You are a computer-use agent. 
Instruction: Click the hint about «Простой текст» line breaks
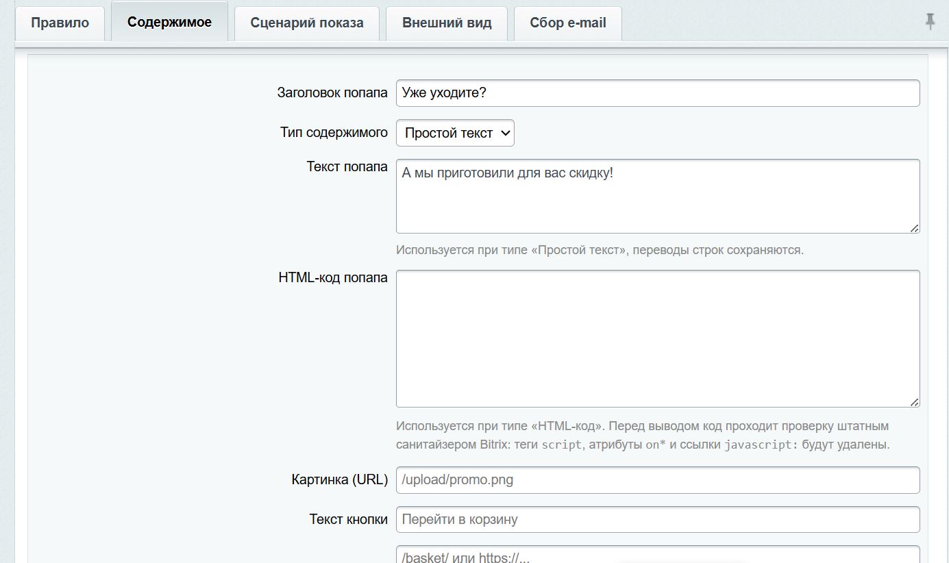tap(600, 250)
